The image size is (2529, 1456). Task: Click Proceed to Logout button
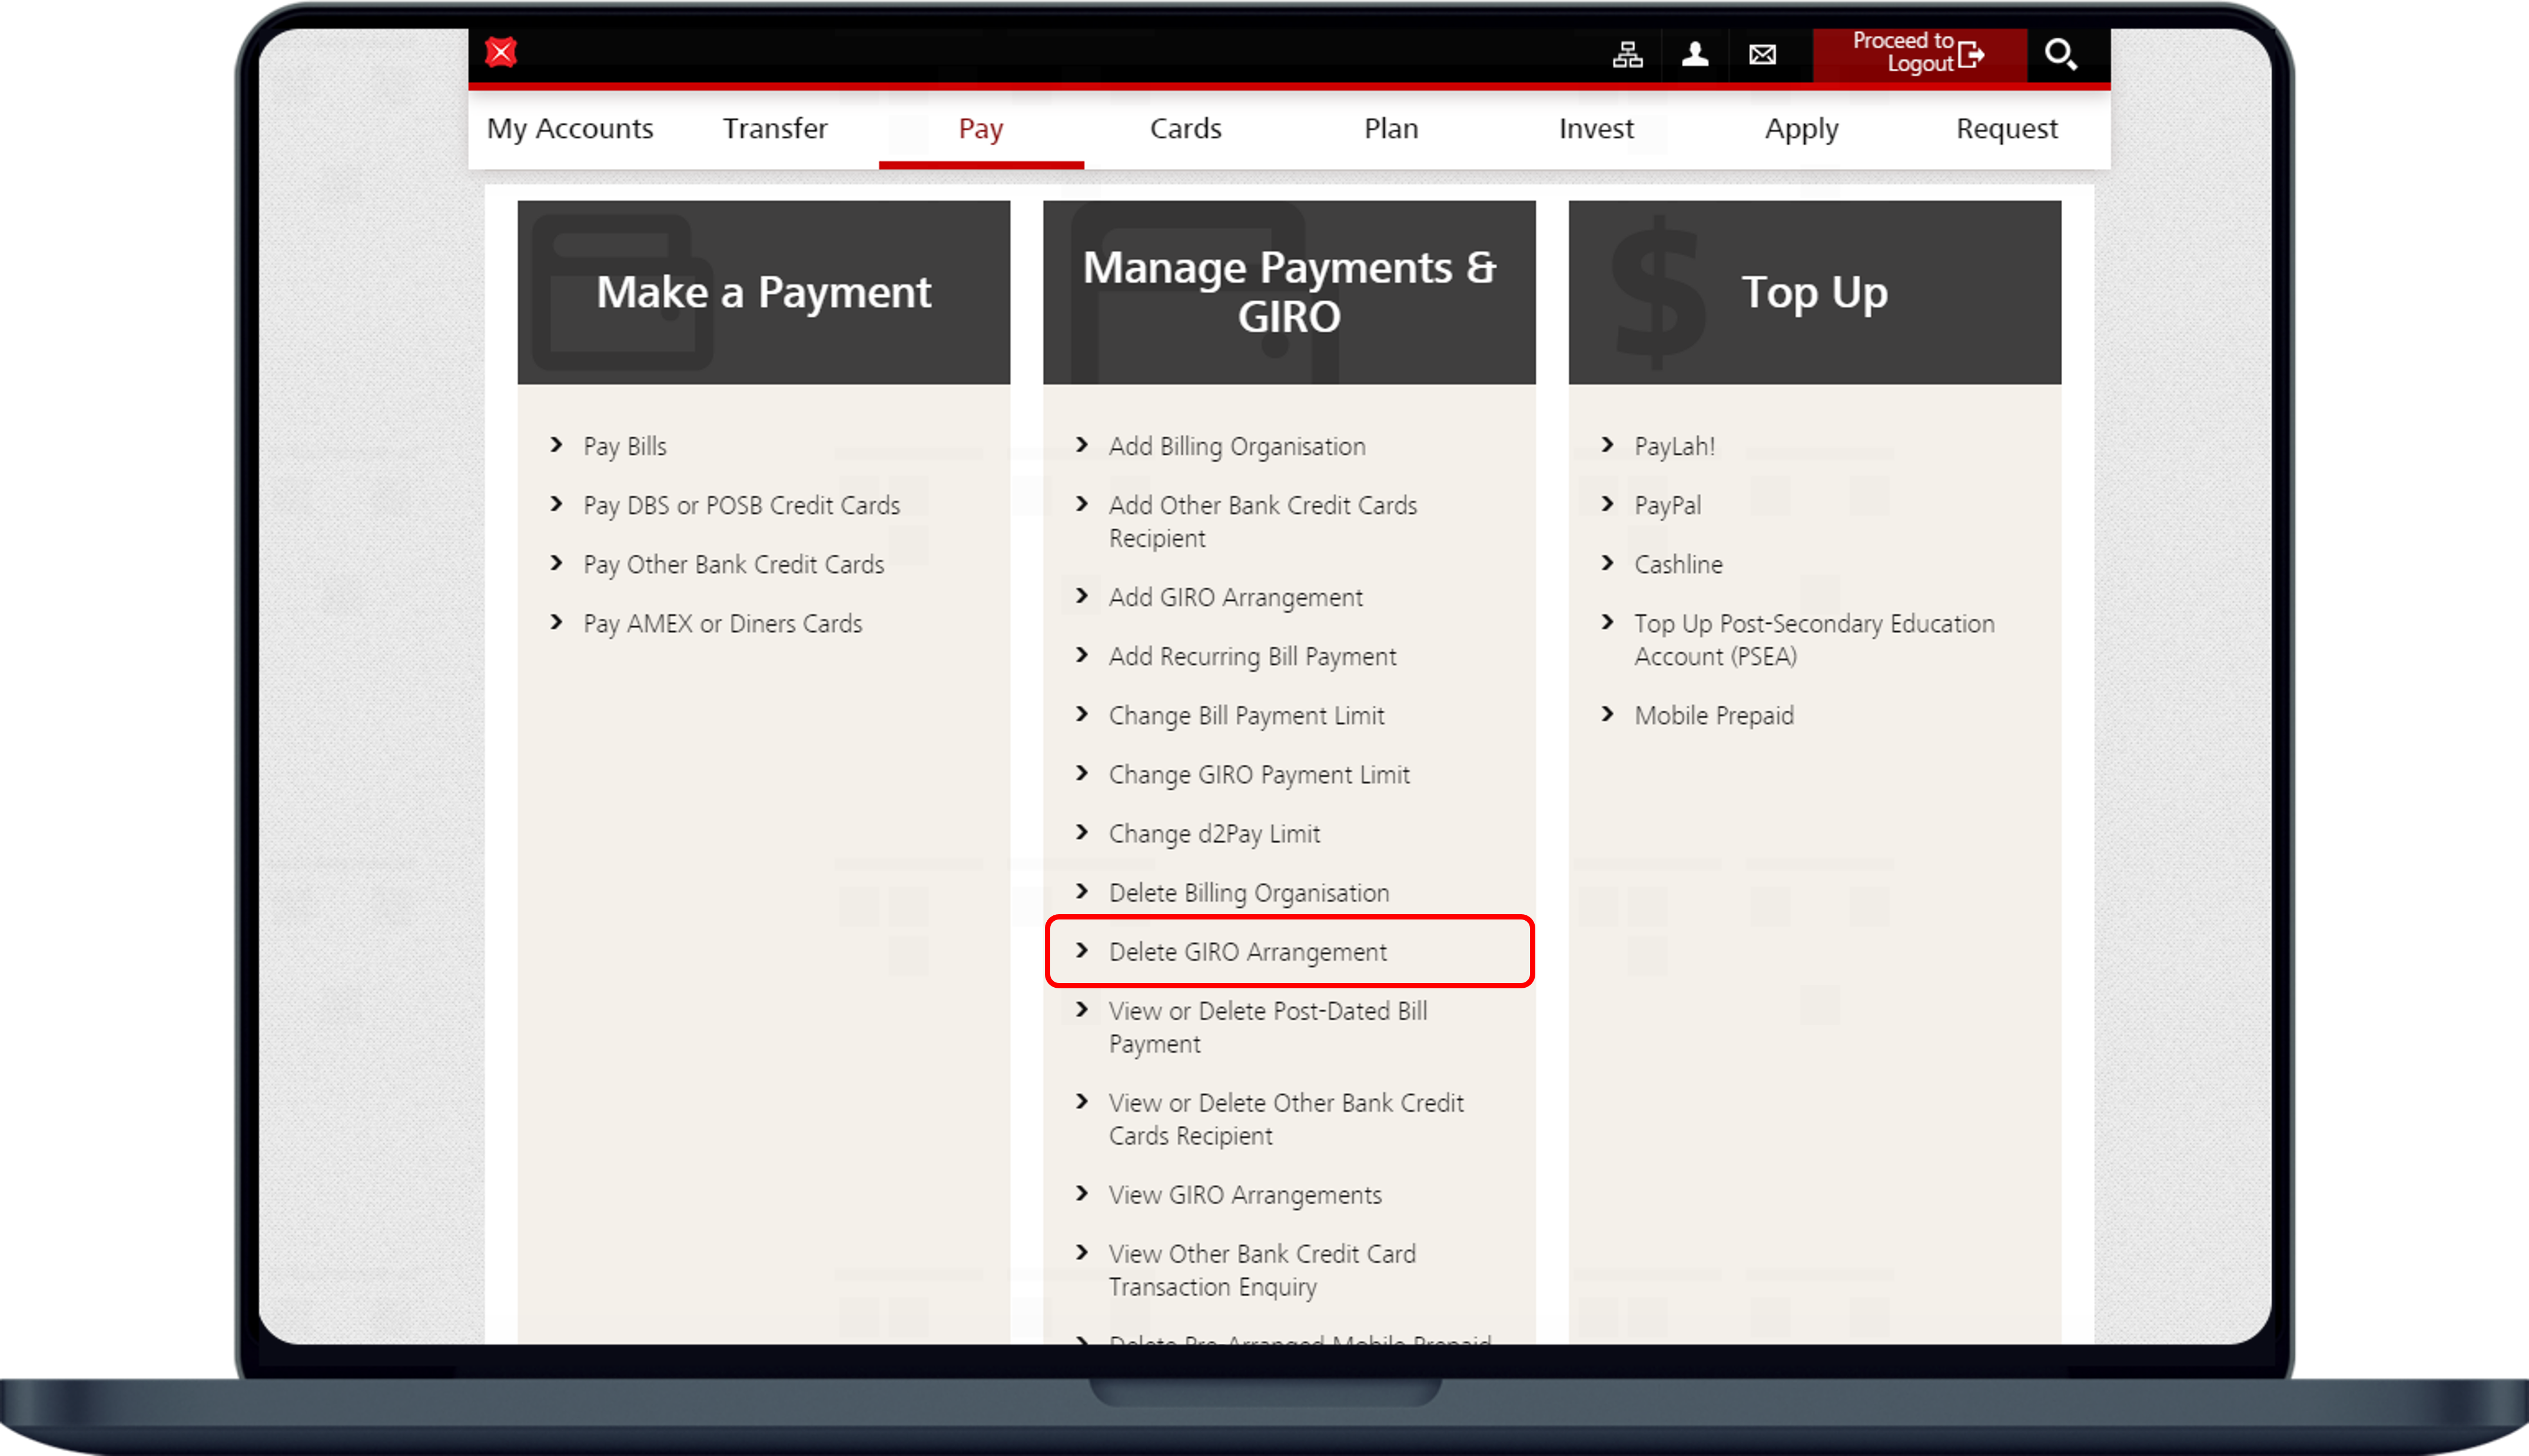[1918, 53]
